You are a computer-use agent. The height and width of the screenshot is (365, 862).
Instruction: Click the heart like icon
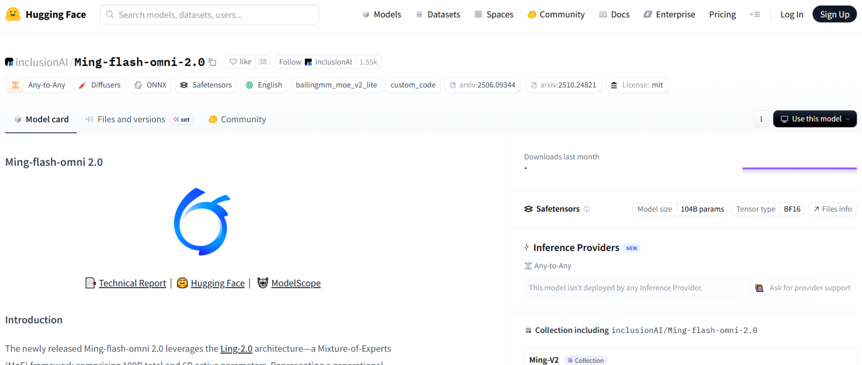[x=233, y=62]
